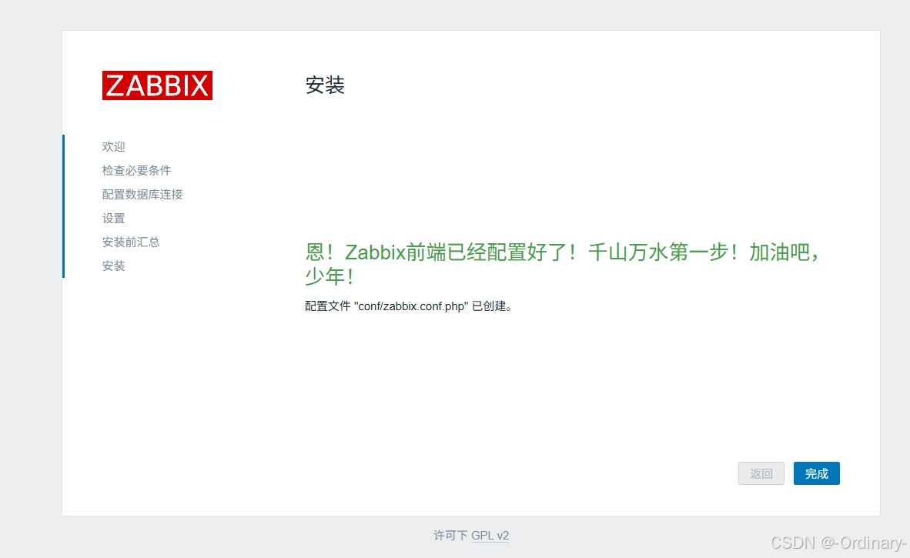The width and height of the screenshot is (910, 558).
Task: Click the conf/zabbix.conf.php 已创建 text
Action: 409,306
